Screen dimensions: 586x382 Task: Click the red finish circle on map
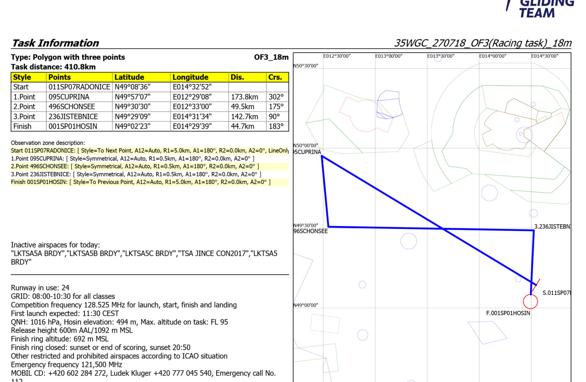tap(530, 302)
